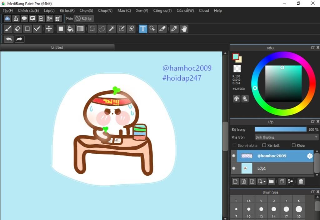Select the Move tool
Image resolution: width=320 pixels, height=220 pixels.
pyautogui.click(x=49, y=29)
